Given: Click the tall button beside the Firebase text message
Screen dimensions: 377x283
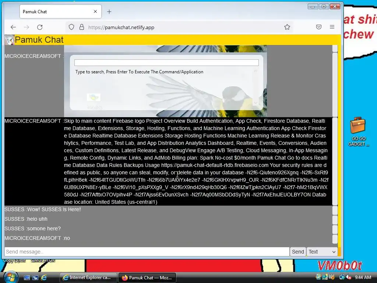Looking at the screenshot, I should pos(335,161).
